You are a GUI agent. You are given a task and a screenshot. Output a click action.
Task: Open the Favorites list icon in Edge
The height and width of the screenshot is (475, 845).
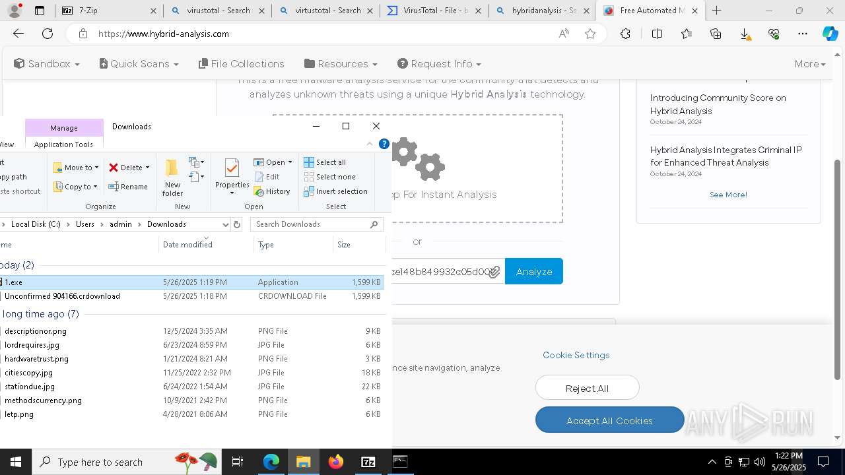[x=687, y=34]
